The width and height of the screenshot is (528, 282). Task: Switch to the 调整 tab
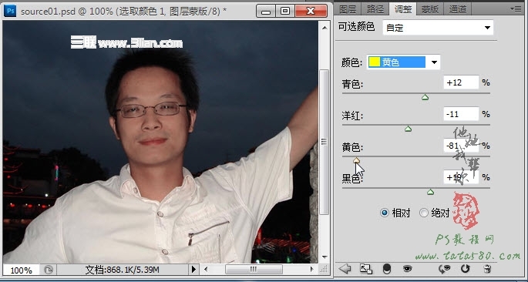point(402,9)
